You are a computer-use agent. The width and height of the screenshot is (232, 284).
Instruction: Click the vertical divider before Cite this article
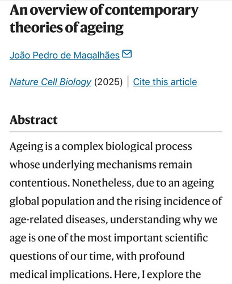coord(128,82)
